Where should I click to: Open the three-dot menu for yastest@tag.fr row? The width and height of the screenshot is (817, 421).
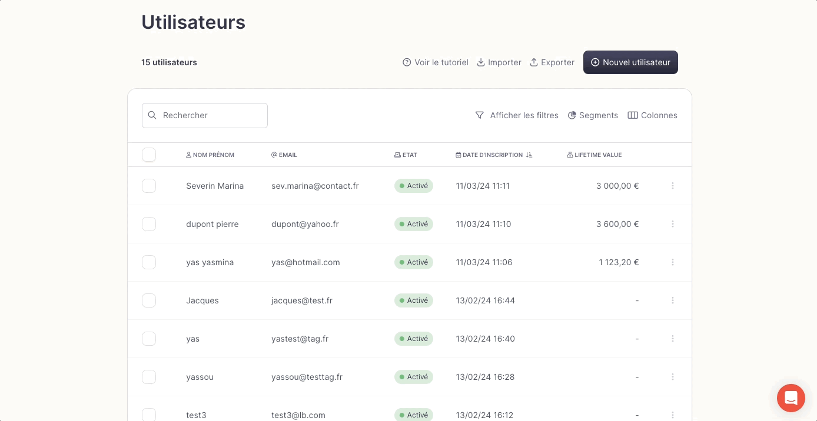pos(673,339)
